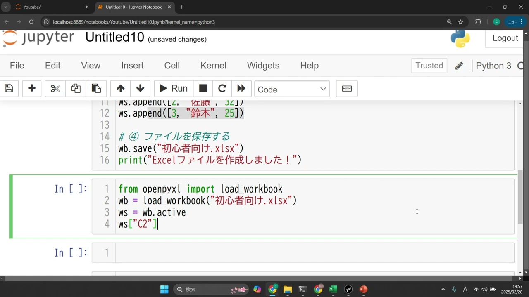Move the selected cell down
The height and width of the screenshot is (297, 529).
point(140,89)
